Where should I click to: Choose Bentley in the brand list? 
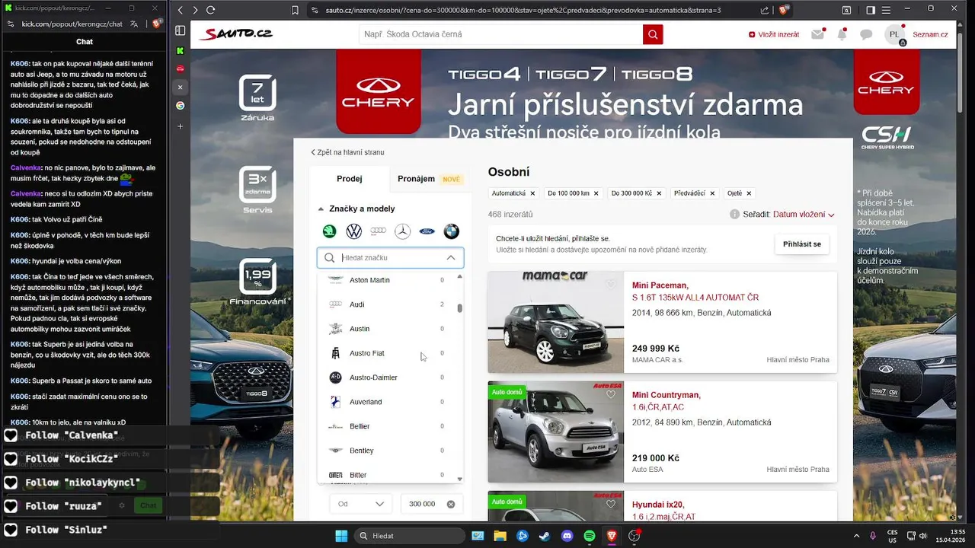[387, 451]
